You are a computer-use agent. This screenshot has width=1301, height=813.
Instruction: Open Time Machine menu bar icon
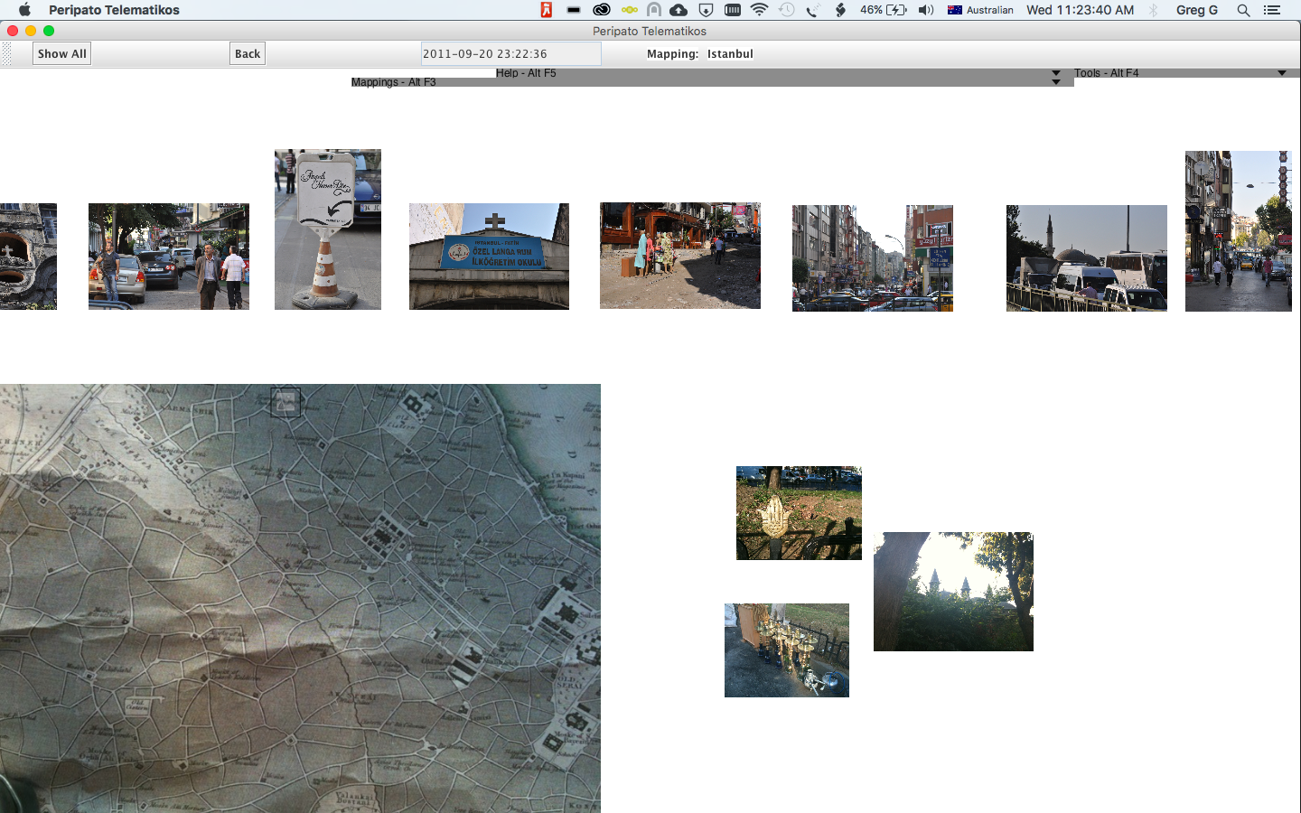786,10
